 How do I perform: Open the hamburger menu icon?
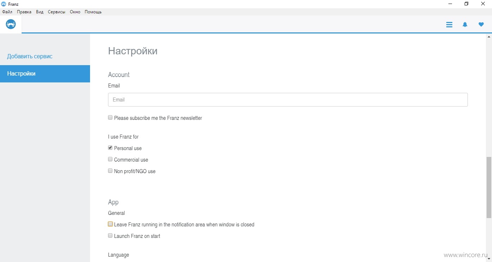pos(449,24)
